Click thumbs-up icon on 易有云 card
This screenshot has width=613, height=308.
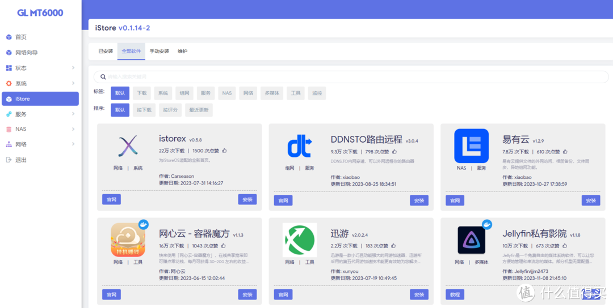(x=565, y=152)
